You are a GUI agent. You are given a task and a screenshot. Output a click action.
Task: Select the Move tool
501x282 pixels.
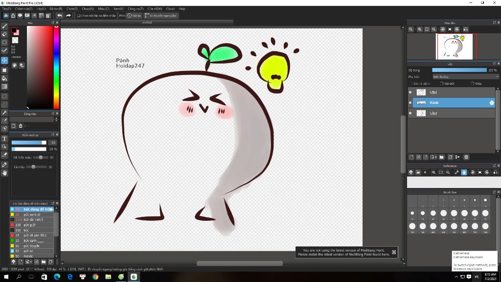click(x=4, y=60)
